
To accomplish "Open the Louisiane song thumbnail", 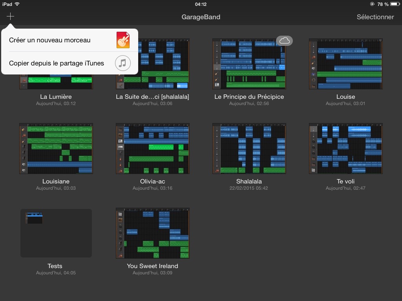I will click(56, 149).
